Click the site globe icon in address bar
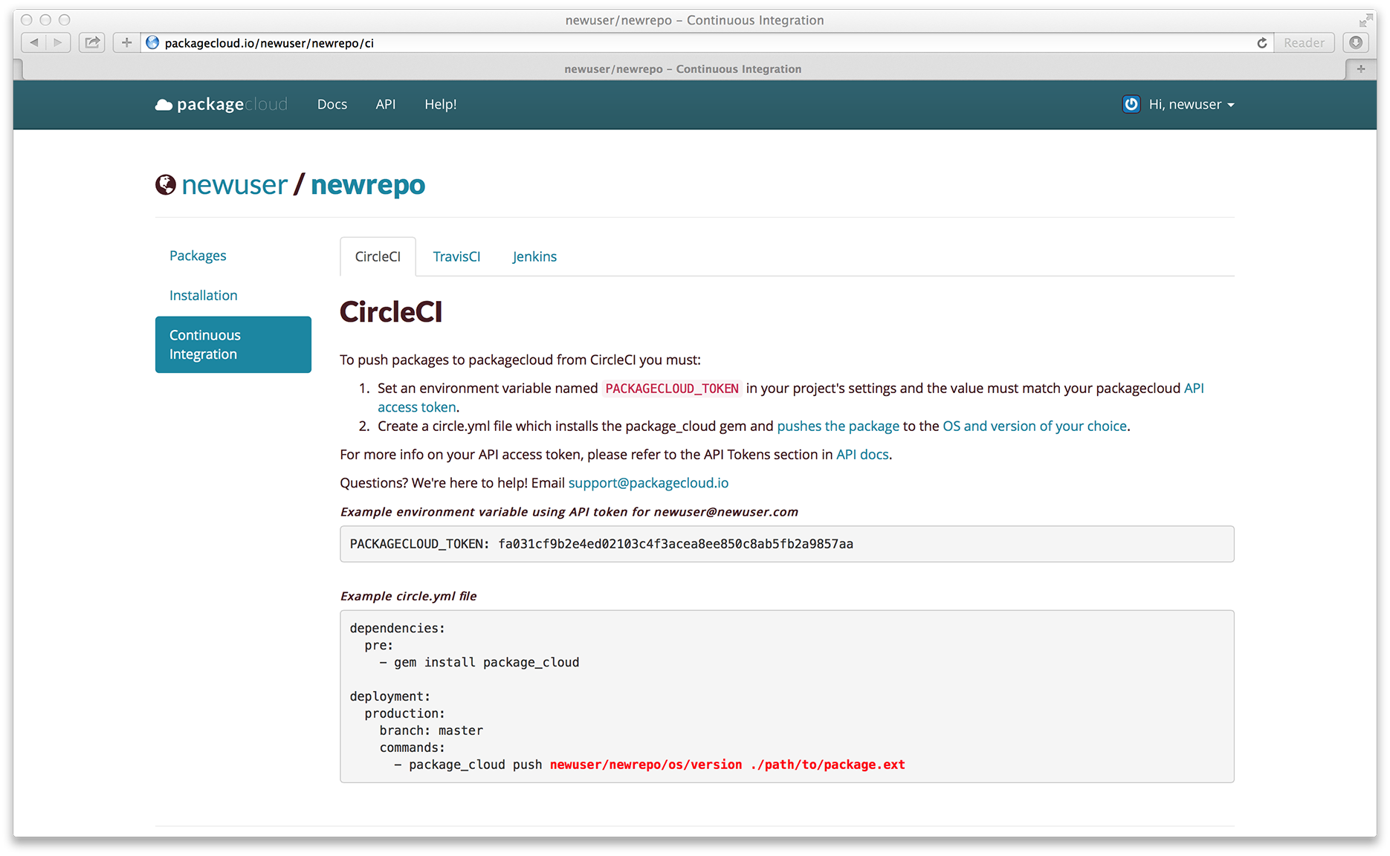The width and height of the screenshot is (1390, 856). [152, 43]
